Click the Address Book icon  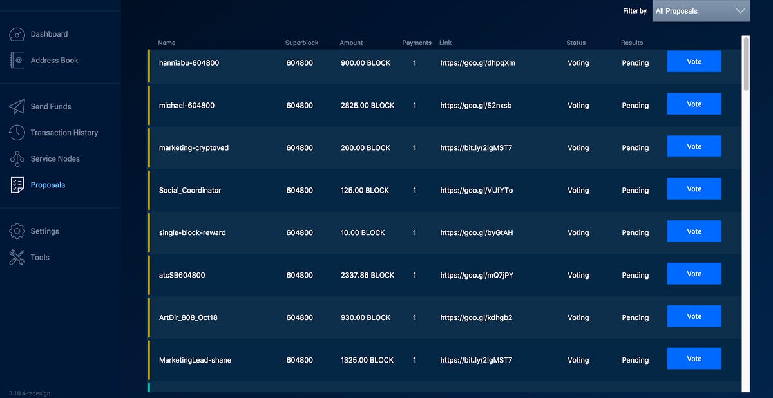tap(17, 61)
